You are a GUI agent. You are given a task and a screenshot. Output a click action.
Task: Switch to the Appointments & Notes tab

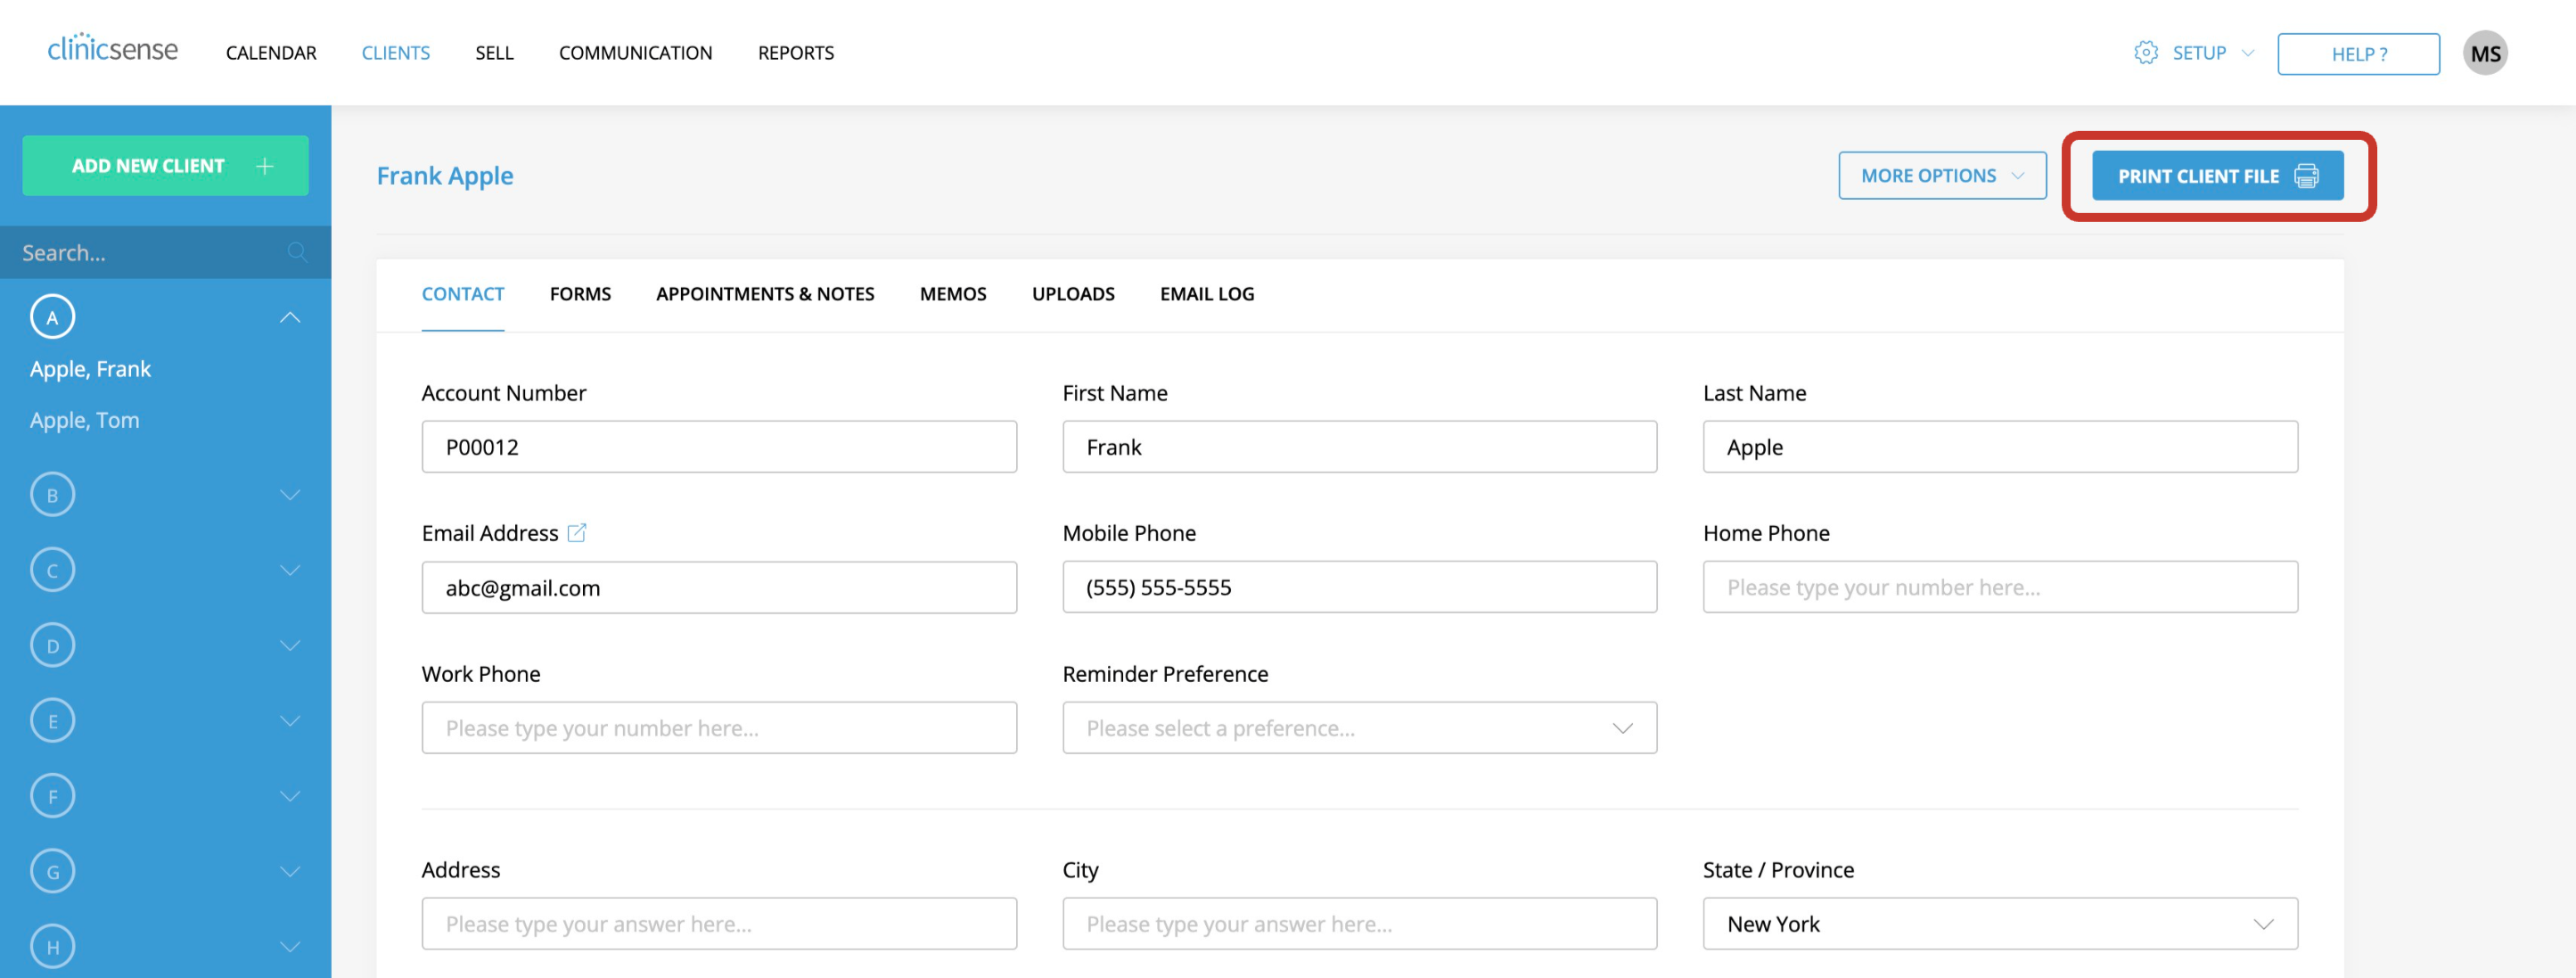pos(765,293)
